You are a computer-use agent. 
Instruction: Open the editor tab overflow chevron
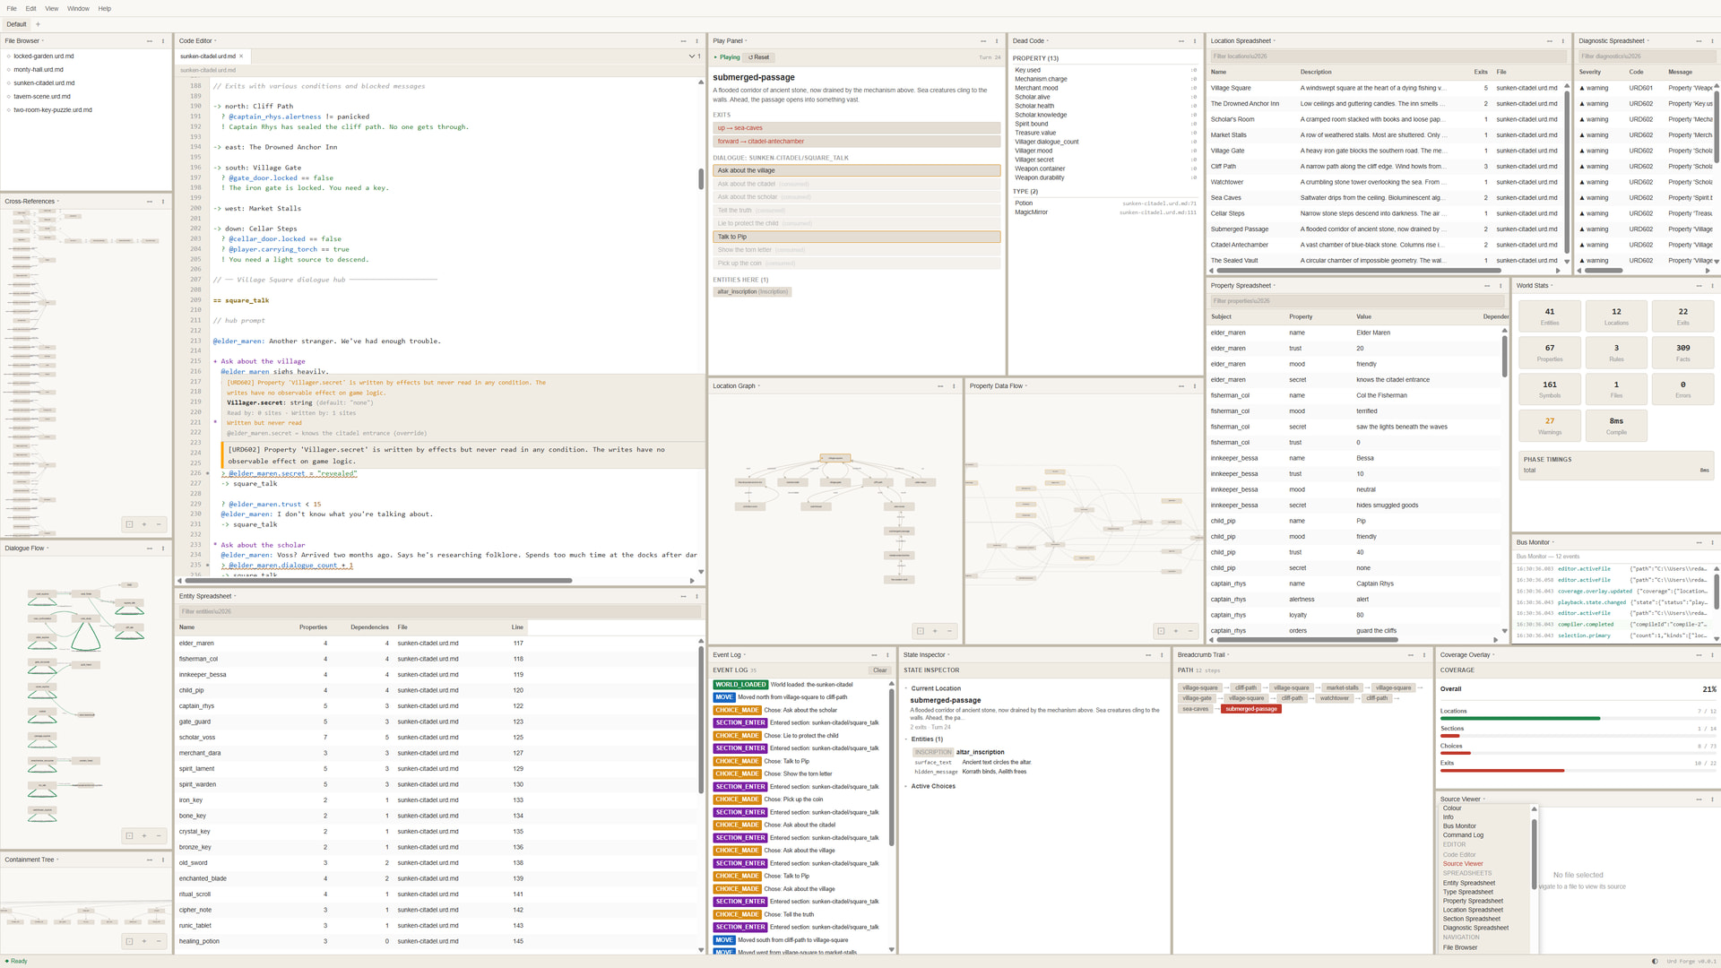pyautogui.click(x=691, y=56)
